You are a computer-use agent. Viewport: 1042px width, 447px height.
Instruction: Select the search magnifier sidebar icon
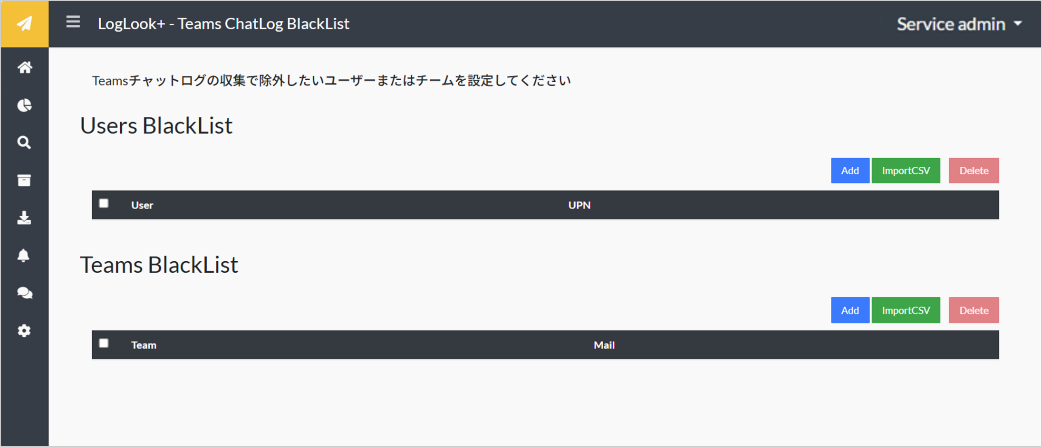[24, 143]
